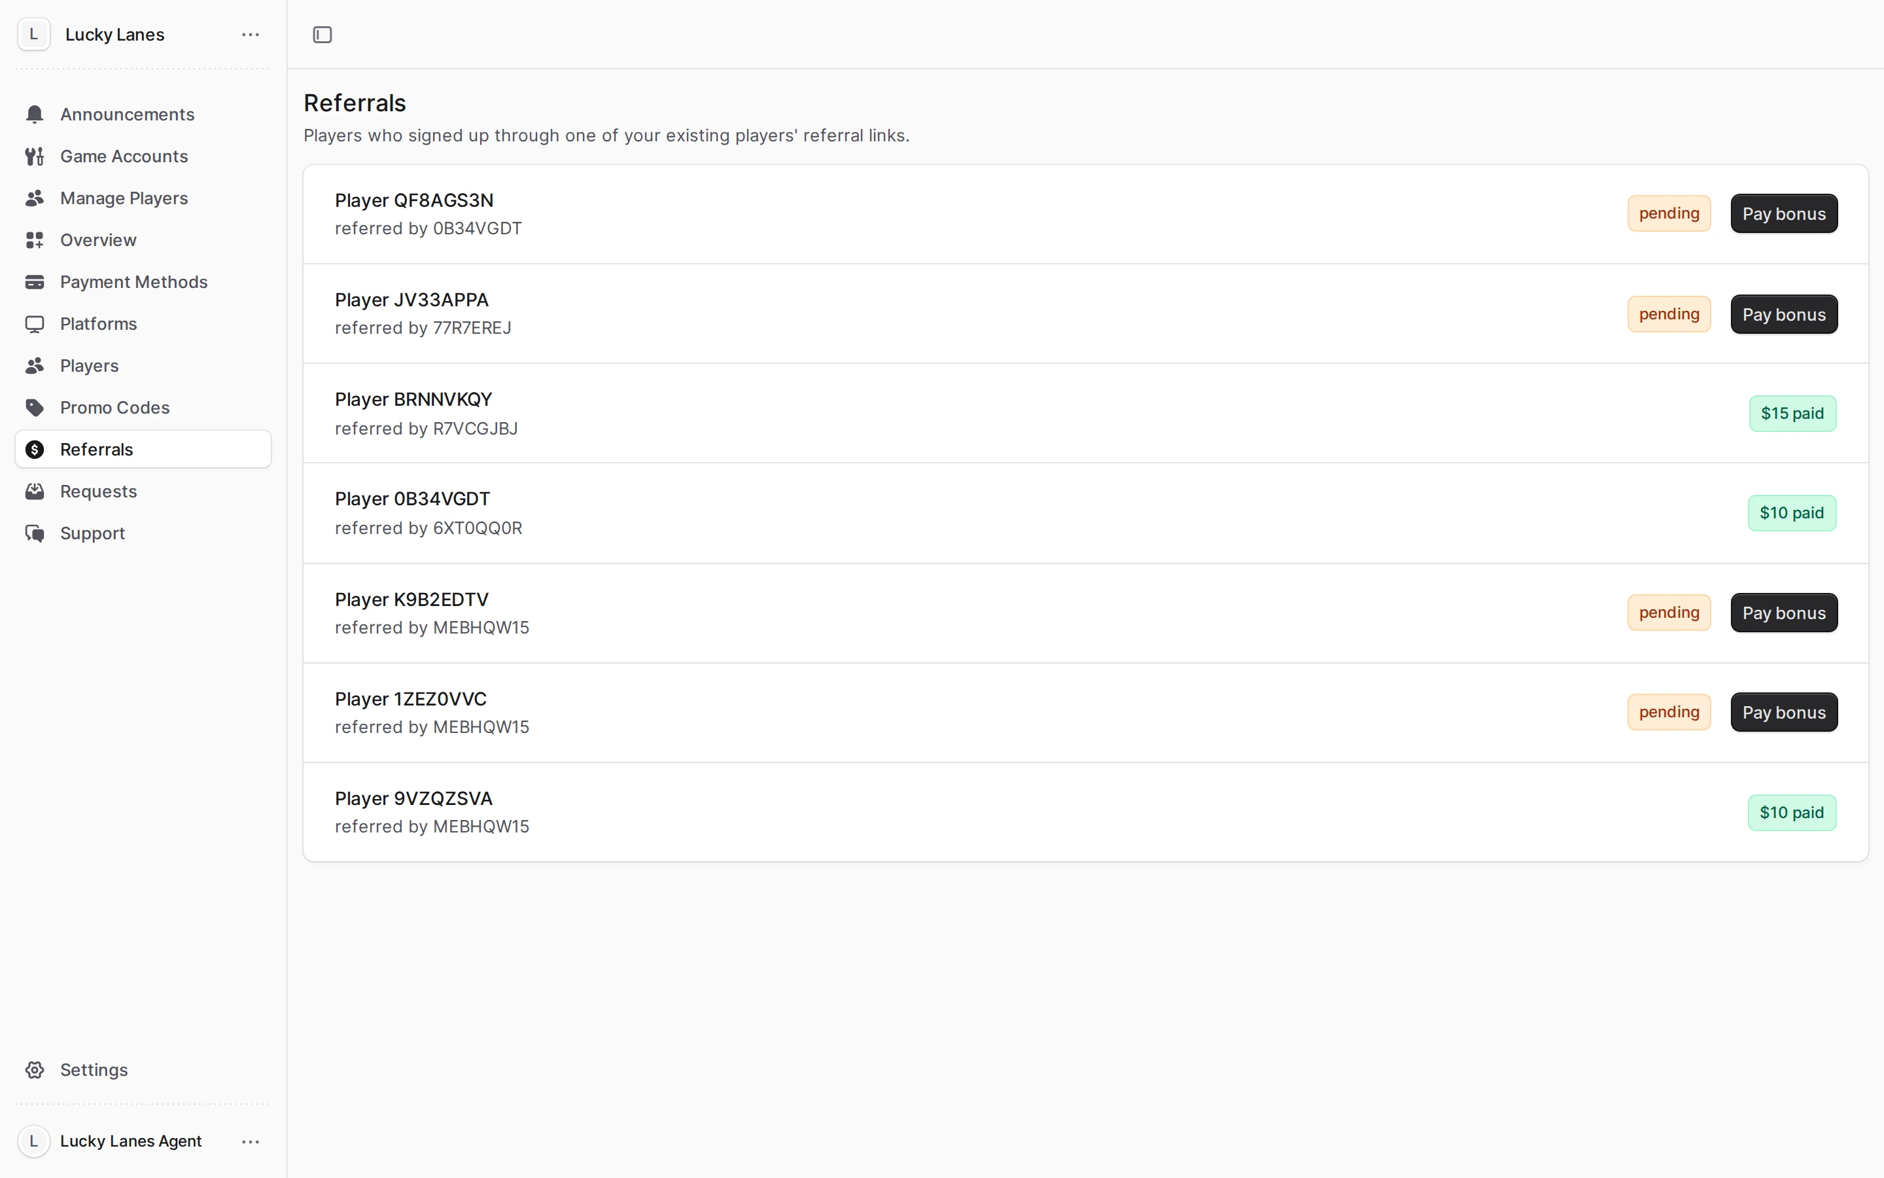Click $10 paid badge for Player 0B34VGDT
Screen dimensions: 1884x1178
coord(1791,514)
